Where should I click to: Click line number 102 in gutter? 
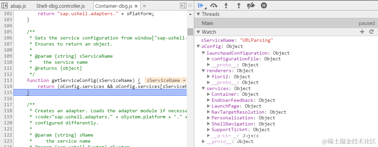[8, 13]
